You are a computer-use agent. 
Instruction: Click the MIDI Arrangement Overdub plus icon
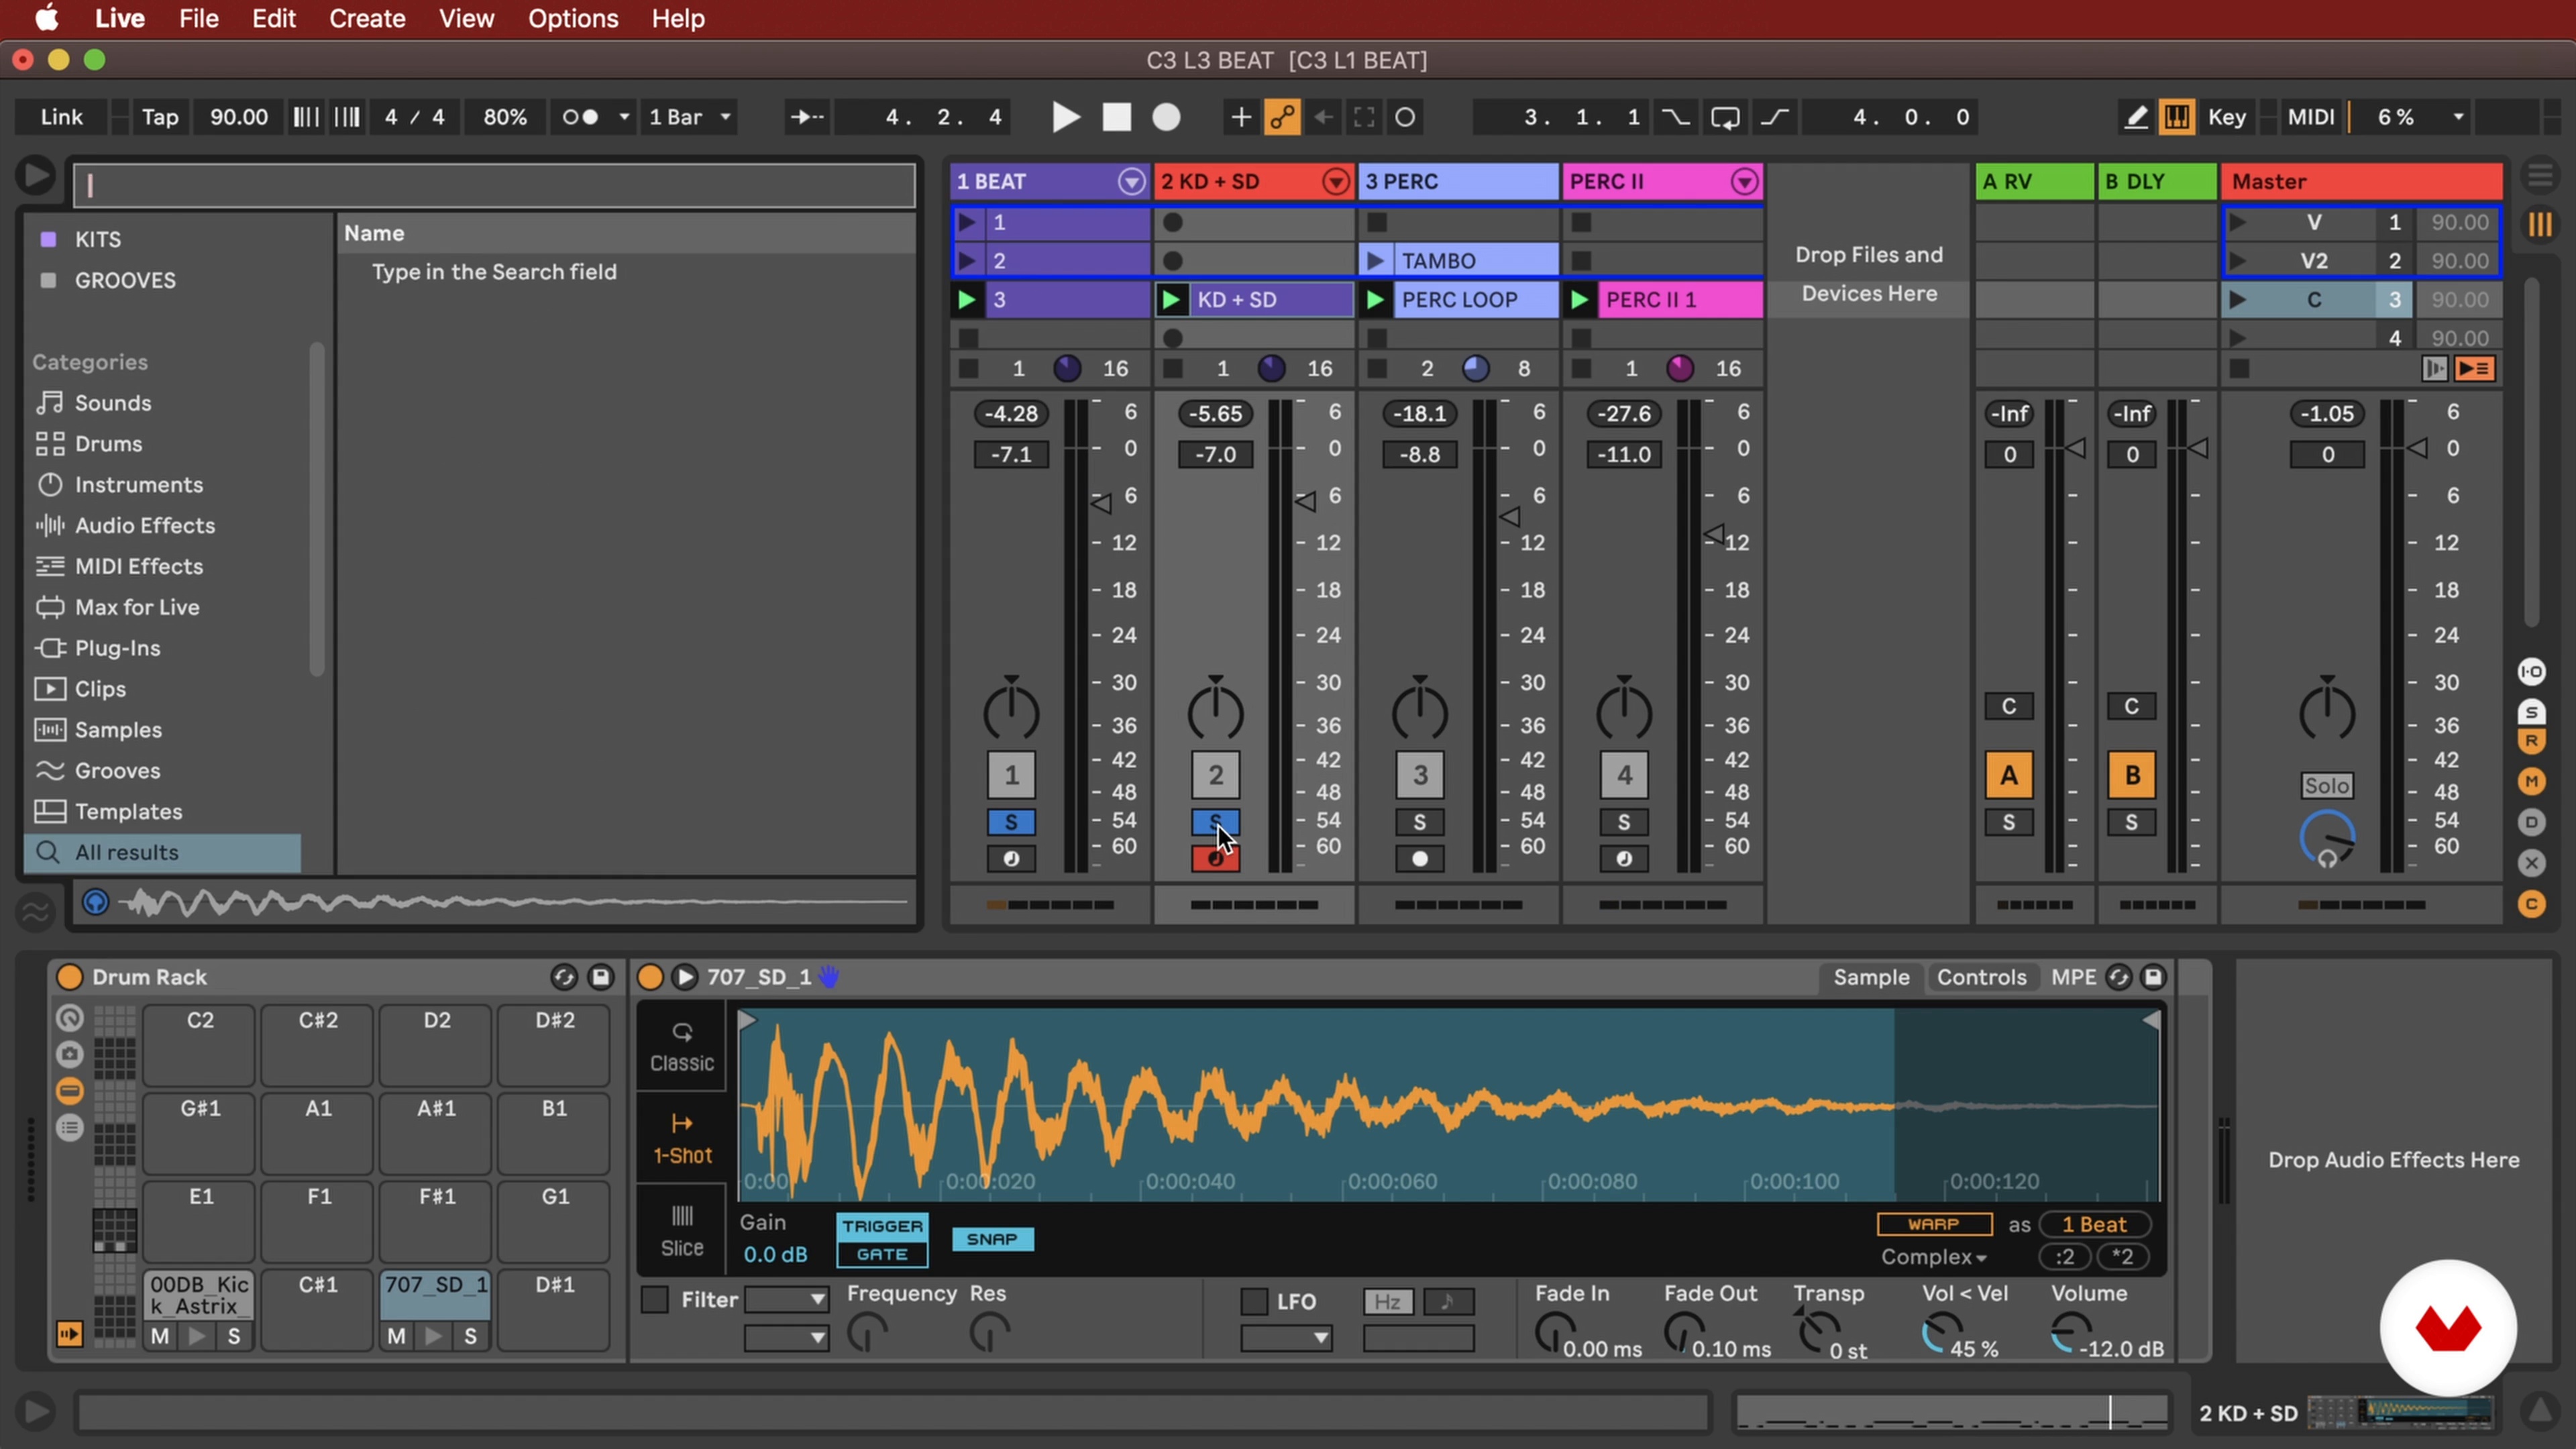click(1240, 117)
